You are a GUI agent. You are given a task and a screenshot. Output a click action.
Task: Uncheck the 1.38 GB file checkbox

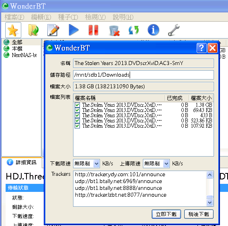click(77, 105)
